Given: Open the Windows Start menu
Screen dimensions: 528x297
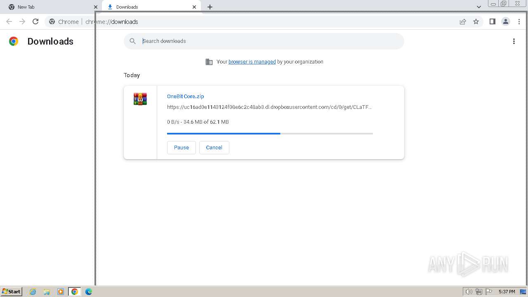Looking at the screenshot, I should (x=12, y=292).
